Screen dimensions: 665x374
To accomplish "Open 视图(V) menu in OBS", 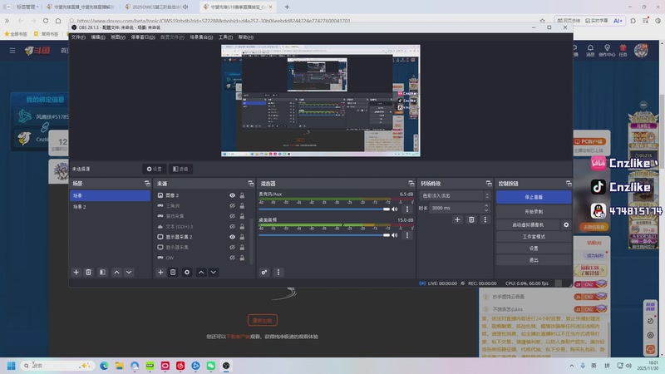I will [x=118, y=37].
